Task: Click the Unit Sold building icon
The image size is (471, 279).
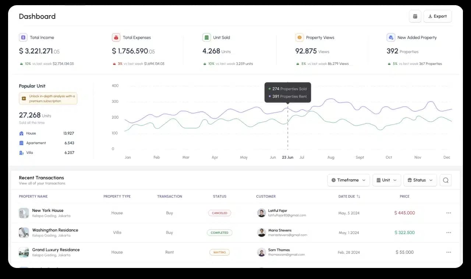Action: click(x=206, y=37)
